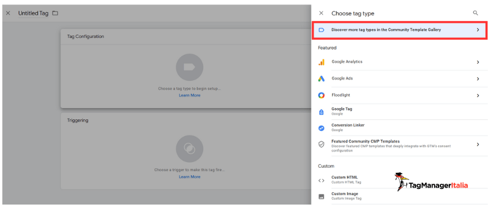This screenshot has height=209, width=490.
Task: Click Choose a tag type to begin setup text
Action: [189, 89]
